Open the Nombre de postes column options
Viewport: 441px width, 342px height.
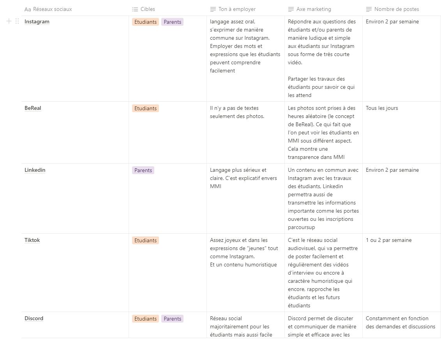coord(397,9)
